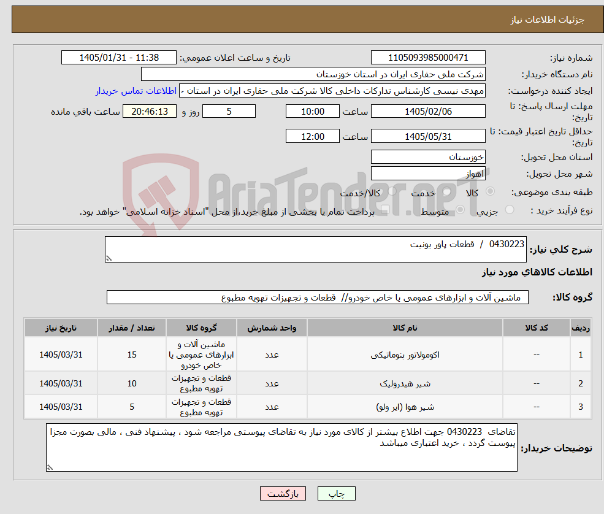Click goods group cell of شیر هیدرولیک row
Image resolution: width=604 pixels, height=514 pixels.
201,383
